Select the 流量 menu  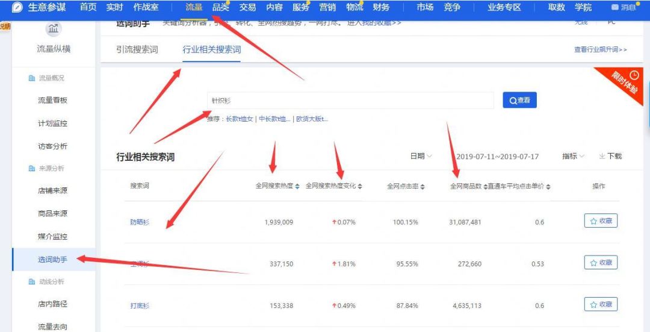point(194,7)
